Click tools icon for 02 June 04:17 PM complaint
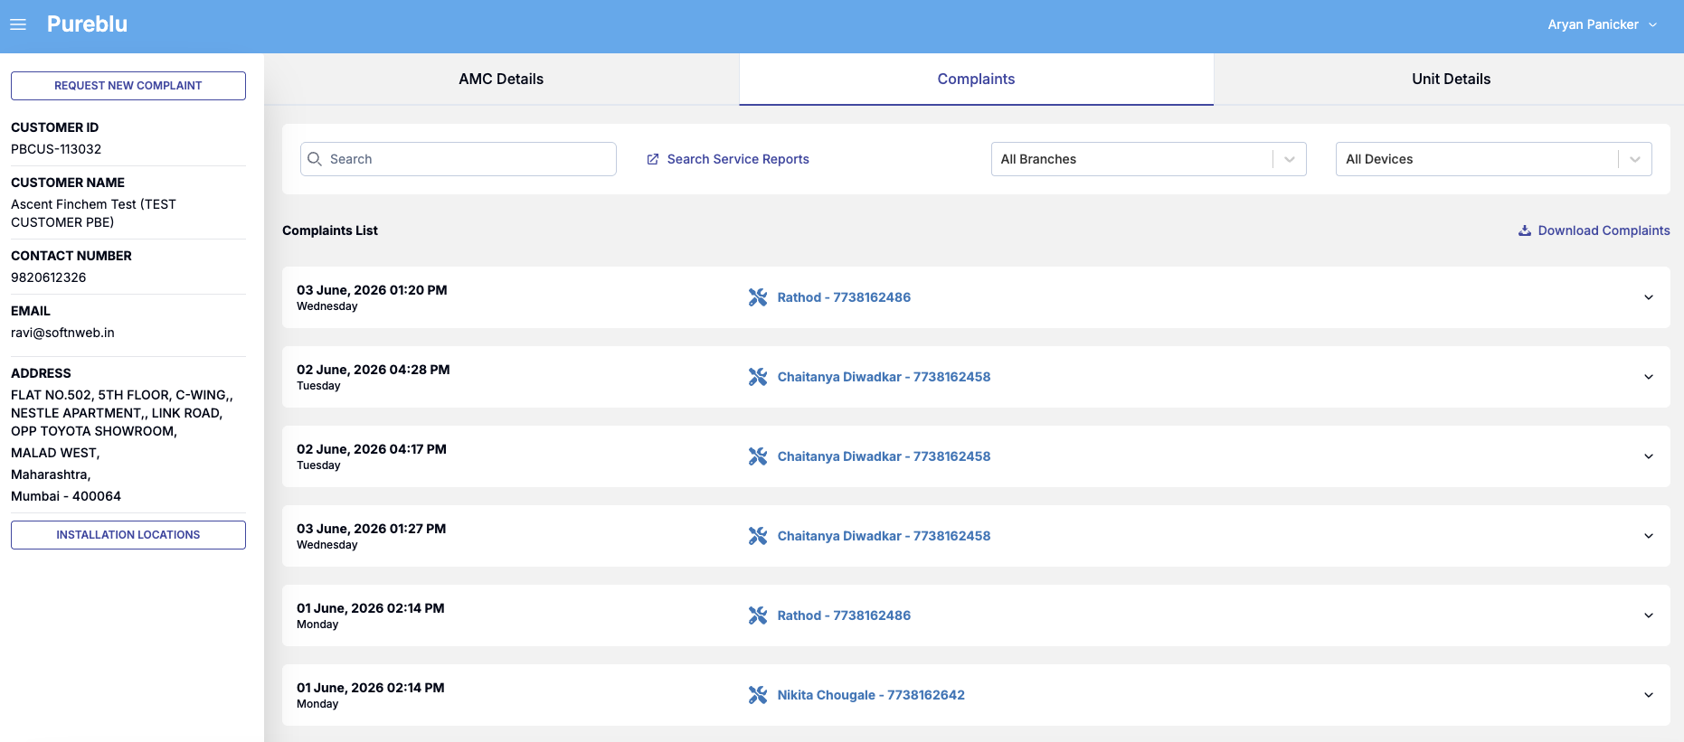 click(758, 456)
